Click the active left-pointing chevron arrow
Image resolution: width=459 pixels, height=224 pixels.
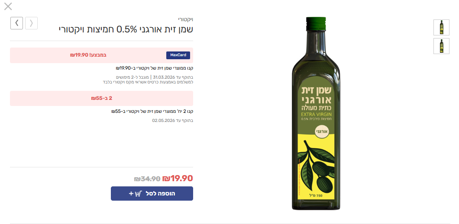pyautogui.click(x=17, y=23)
